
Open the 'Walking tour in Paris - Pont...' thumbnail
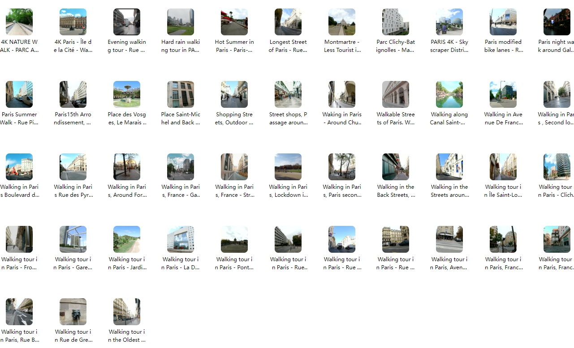tap(234, 239)
